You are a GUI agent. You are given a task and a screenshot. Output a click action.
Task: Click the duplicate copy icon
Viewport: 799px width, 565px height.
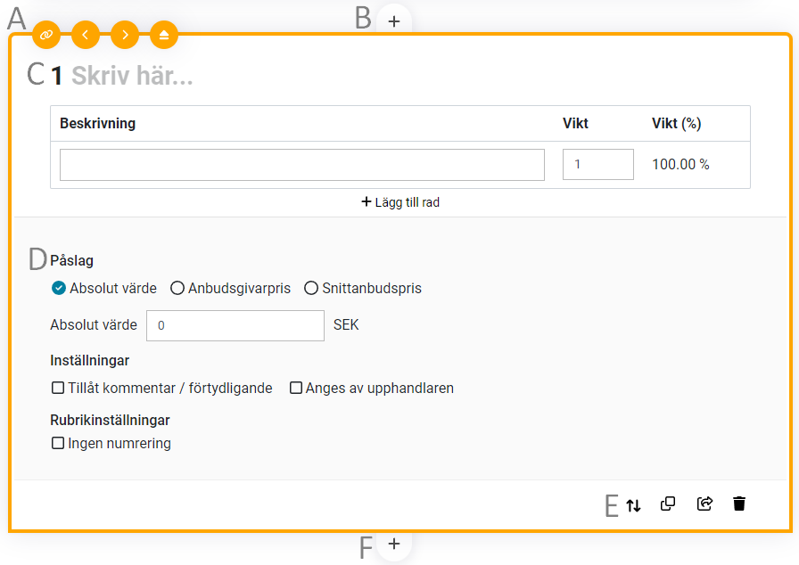tap(668, 504)
